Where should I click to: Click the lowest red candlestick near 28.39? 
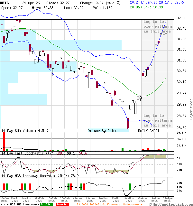128,123
